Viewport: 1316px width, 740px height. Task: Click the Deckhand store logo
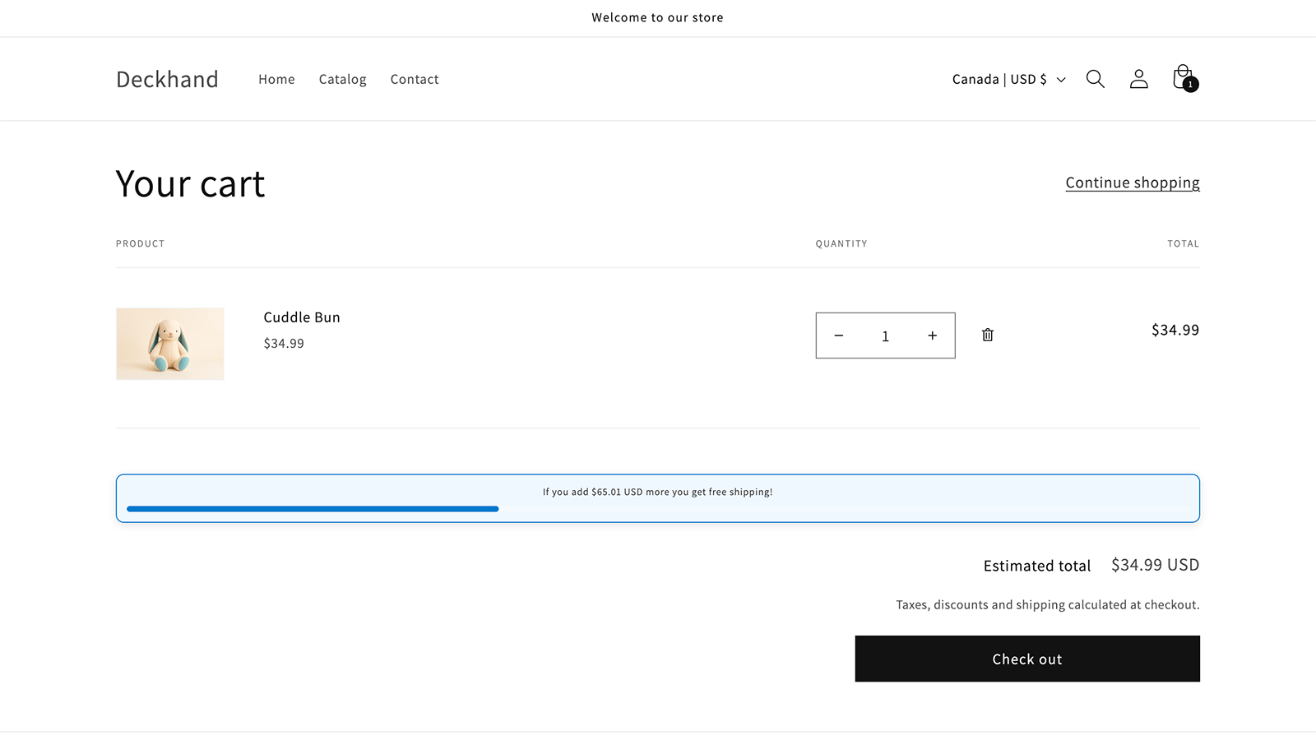(x=167, y=79)
